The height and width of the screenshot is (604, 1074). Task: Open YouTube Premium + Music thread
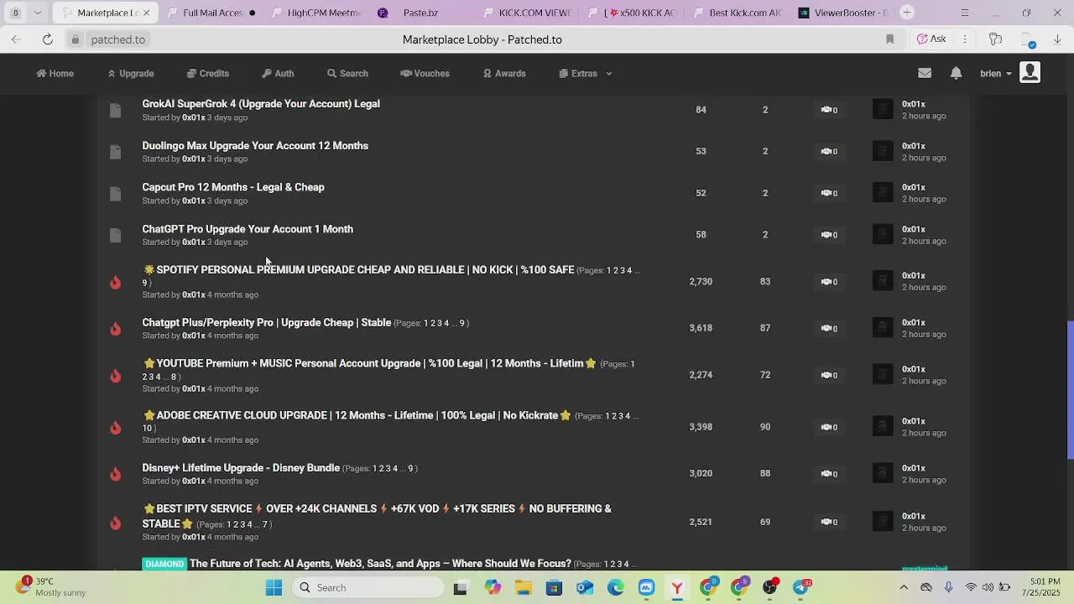[369, 364]
